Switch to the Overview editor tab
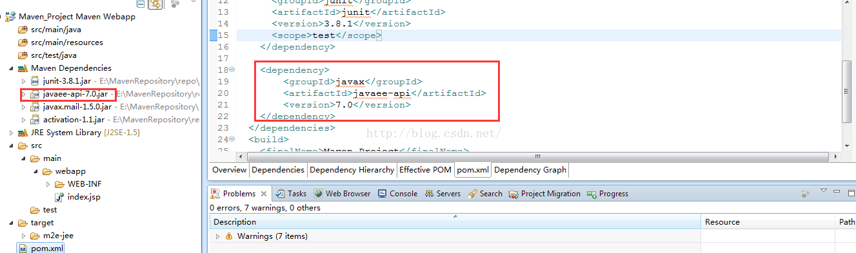 pos(230,170)
